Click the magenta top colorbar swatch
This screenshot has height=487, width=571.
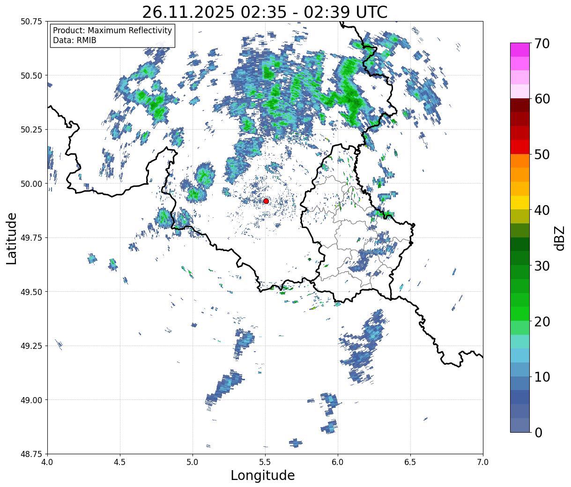(x=520, y=50)
